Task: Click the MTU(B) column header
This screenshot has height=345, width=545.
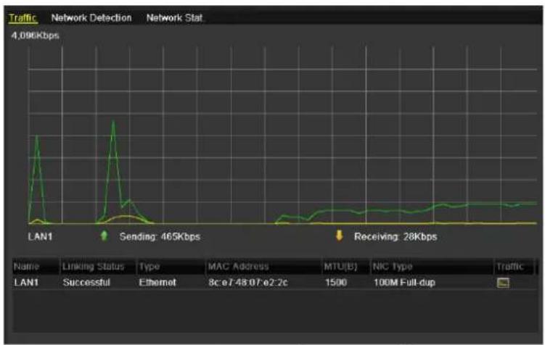Action: [346, 267]
